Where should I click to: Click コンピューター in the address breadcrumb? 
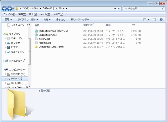[30, 8]
